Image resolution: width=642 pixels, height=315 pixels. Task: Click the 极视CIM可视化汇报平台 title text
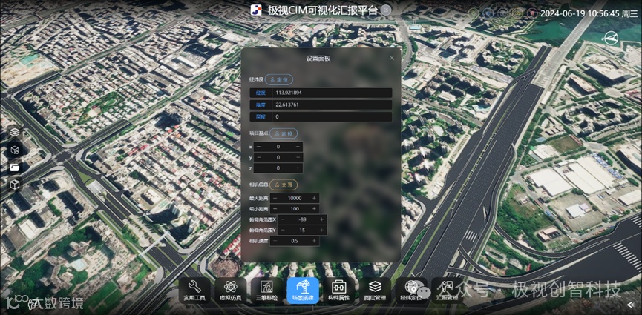click(x=322, y=10)
